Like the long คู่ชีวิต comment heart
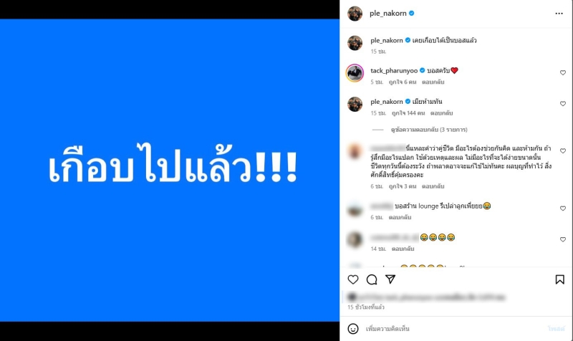 click(x=563, y=151)
